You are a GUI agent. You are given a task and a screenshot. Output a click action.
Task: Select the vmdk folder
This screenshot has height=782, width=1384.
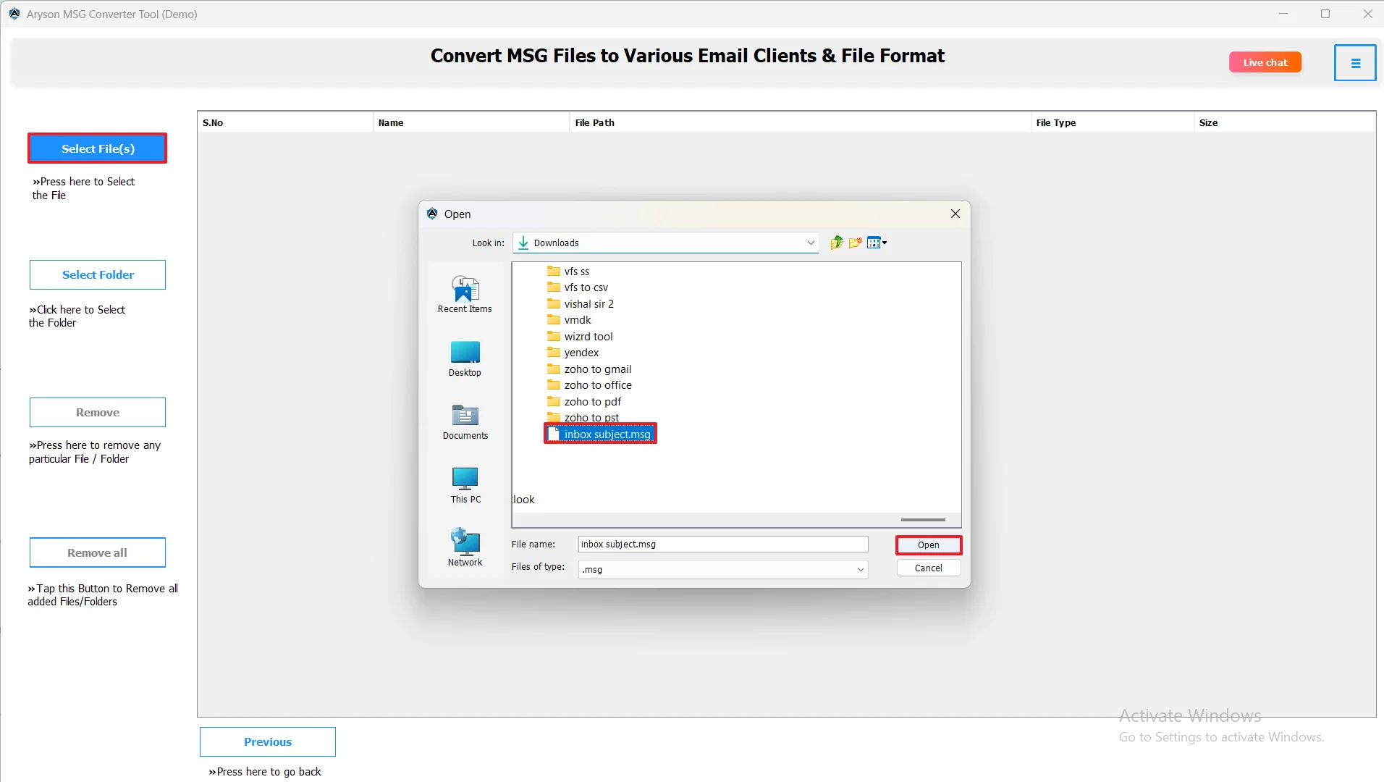click(x=570, y=320)
